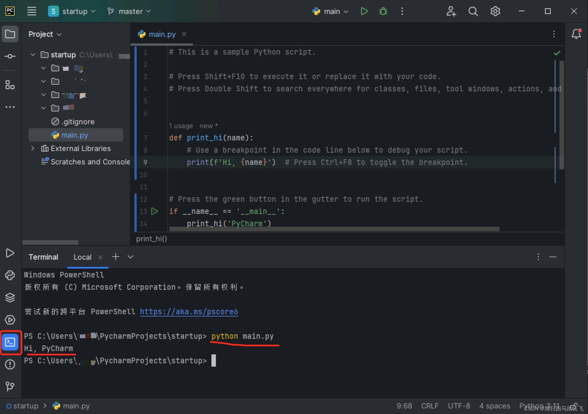This screenshot has height=414, width=588.
Task: Open Python Packages layers icon
Action: tap(10, 298)
